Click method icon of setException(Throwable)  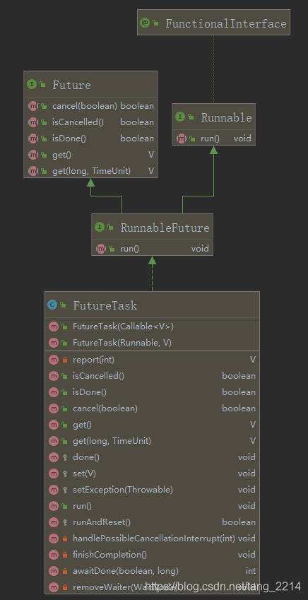pyautogui.click(x=54, y=490)
